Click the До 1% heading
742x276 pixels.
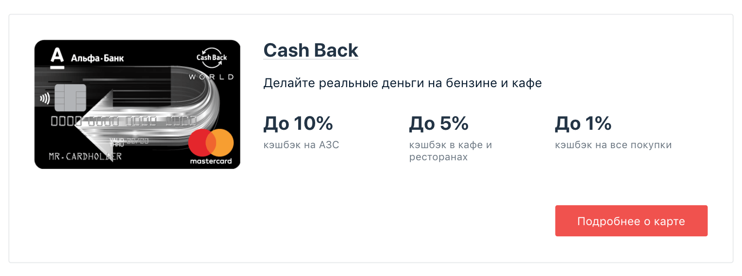[x=583, y=123]
